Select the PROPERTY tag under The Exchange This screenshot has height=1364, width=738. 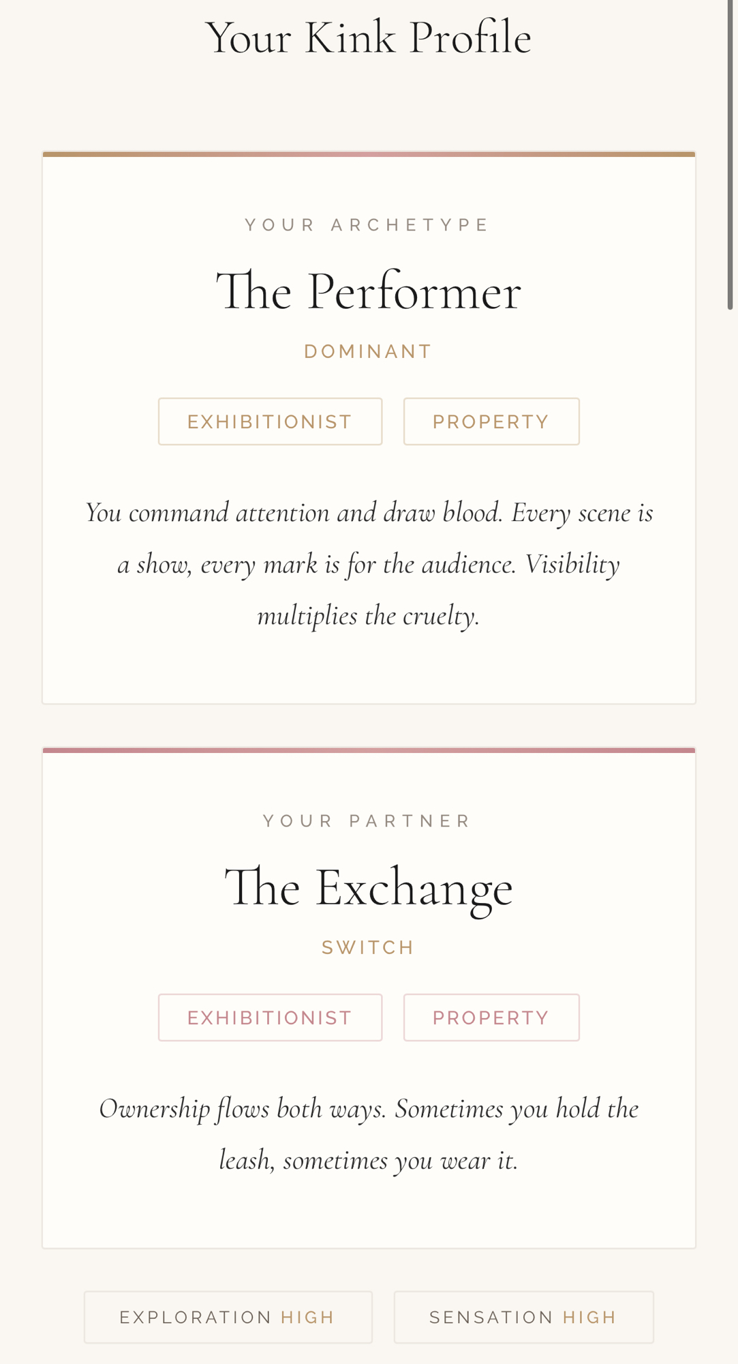point(491,1018)
